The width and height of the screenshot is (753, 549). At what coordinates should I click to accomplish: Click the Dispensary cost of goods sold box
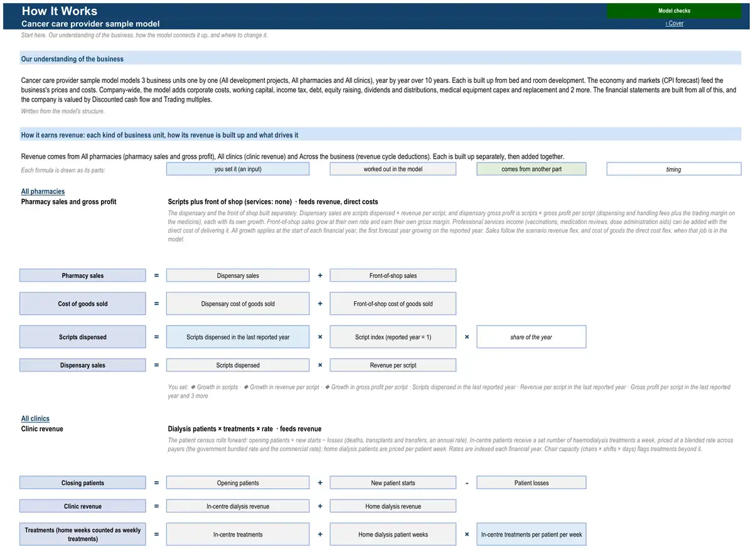(x=238, y=304)
